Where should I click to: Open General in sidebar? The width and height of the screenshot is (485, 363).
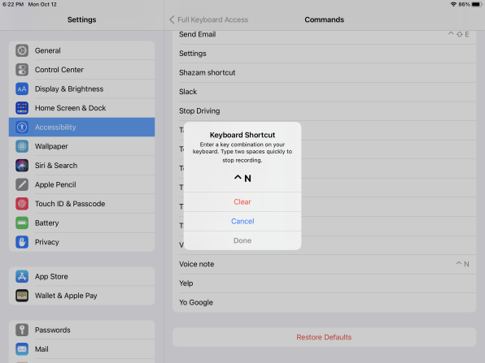pyautogui.click(x=81, y=50)
